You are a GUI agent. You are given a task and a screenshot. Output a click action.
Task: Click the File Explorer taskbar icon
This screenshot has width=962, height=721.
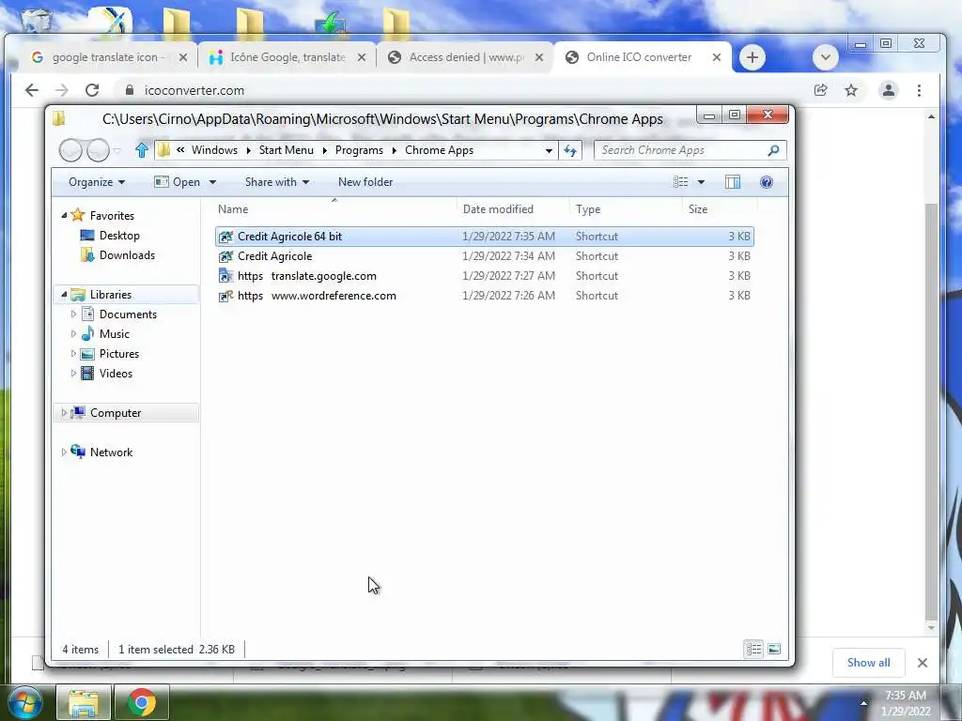(x=84, y=702)
